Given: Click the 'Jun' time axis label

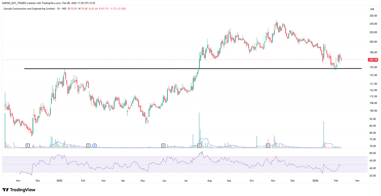Looking at the screenshot, I should 164,180.
